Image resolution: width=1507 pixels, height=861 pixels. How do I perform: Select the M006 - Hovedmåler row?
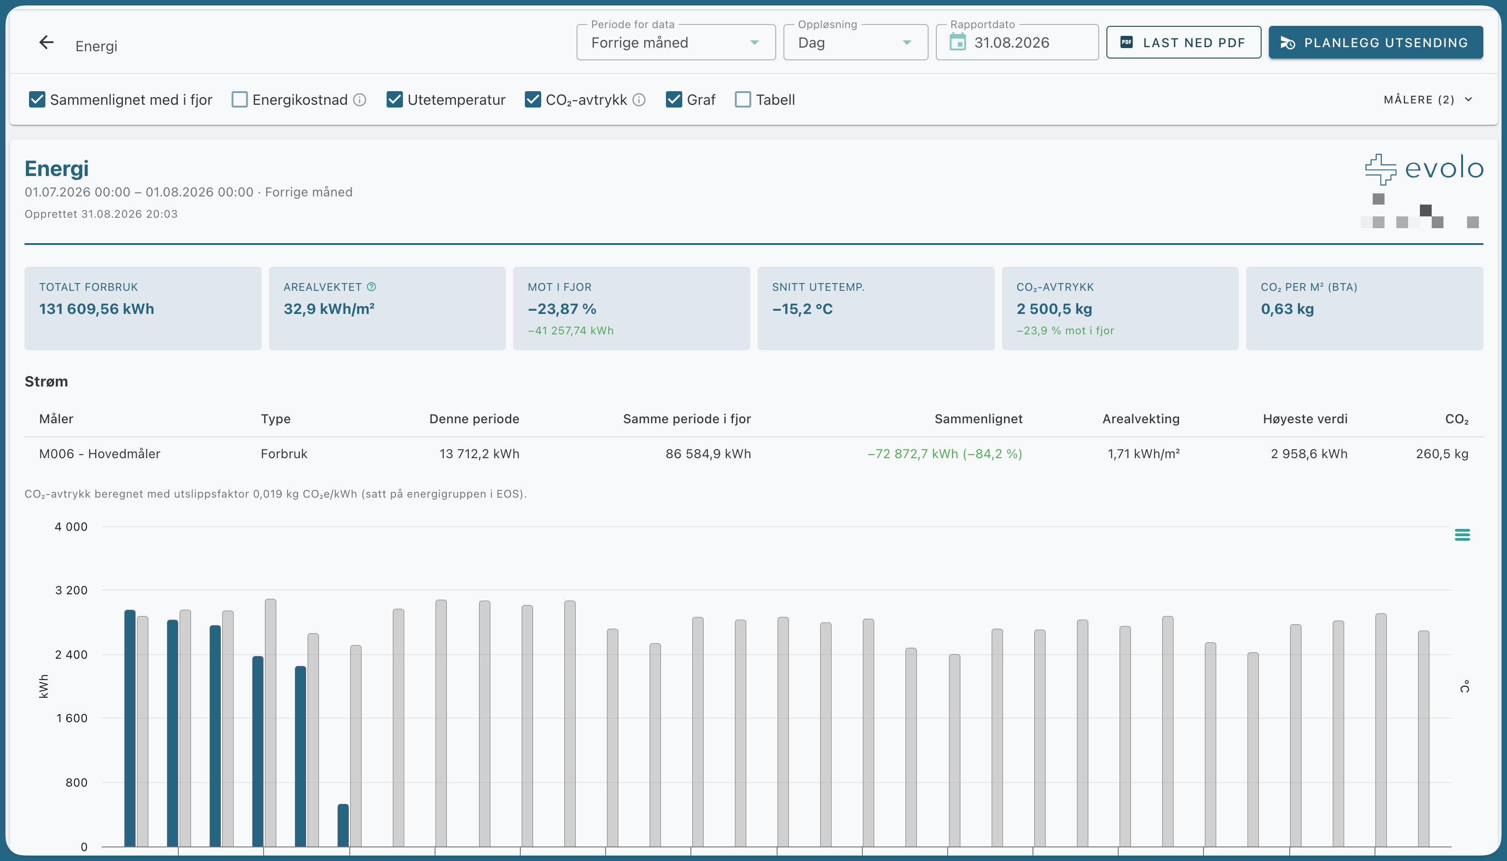(x=753, y=454)
